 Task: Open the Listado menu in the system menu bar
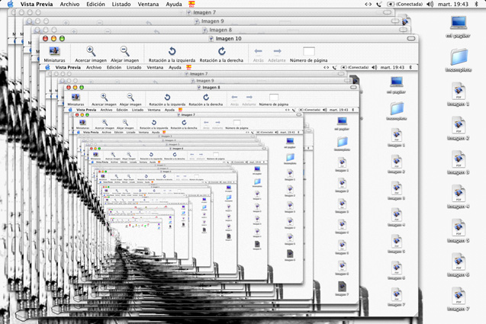click(121, 4)
